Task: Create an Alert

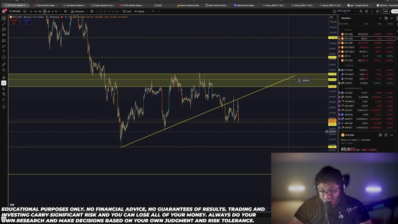Action: pyautogui.click(x=127, y=11)
